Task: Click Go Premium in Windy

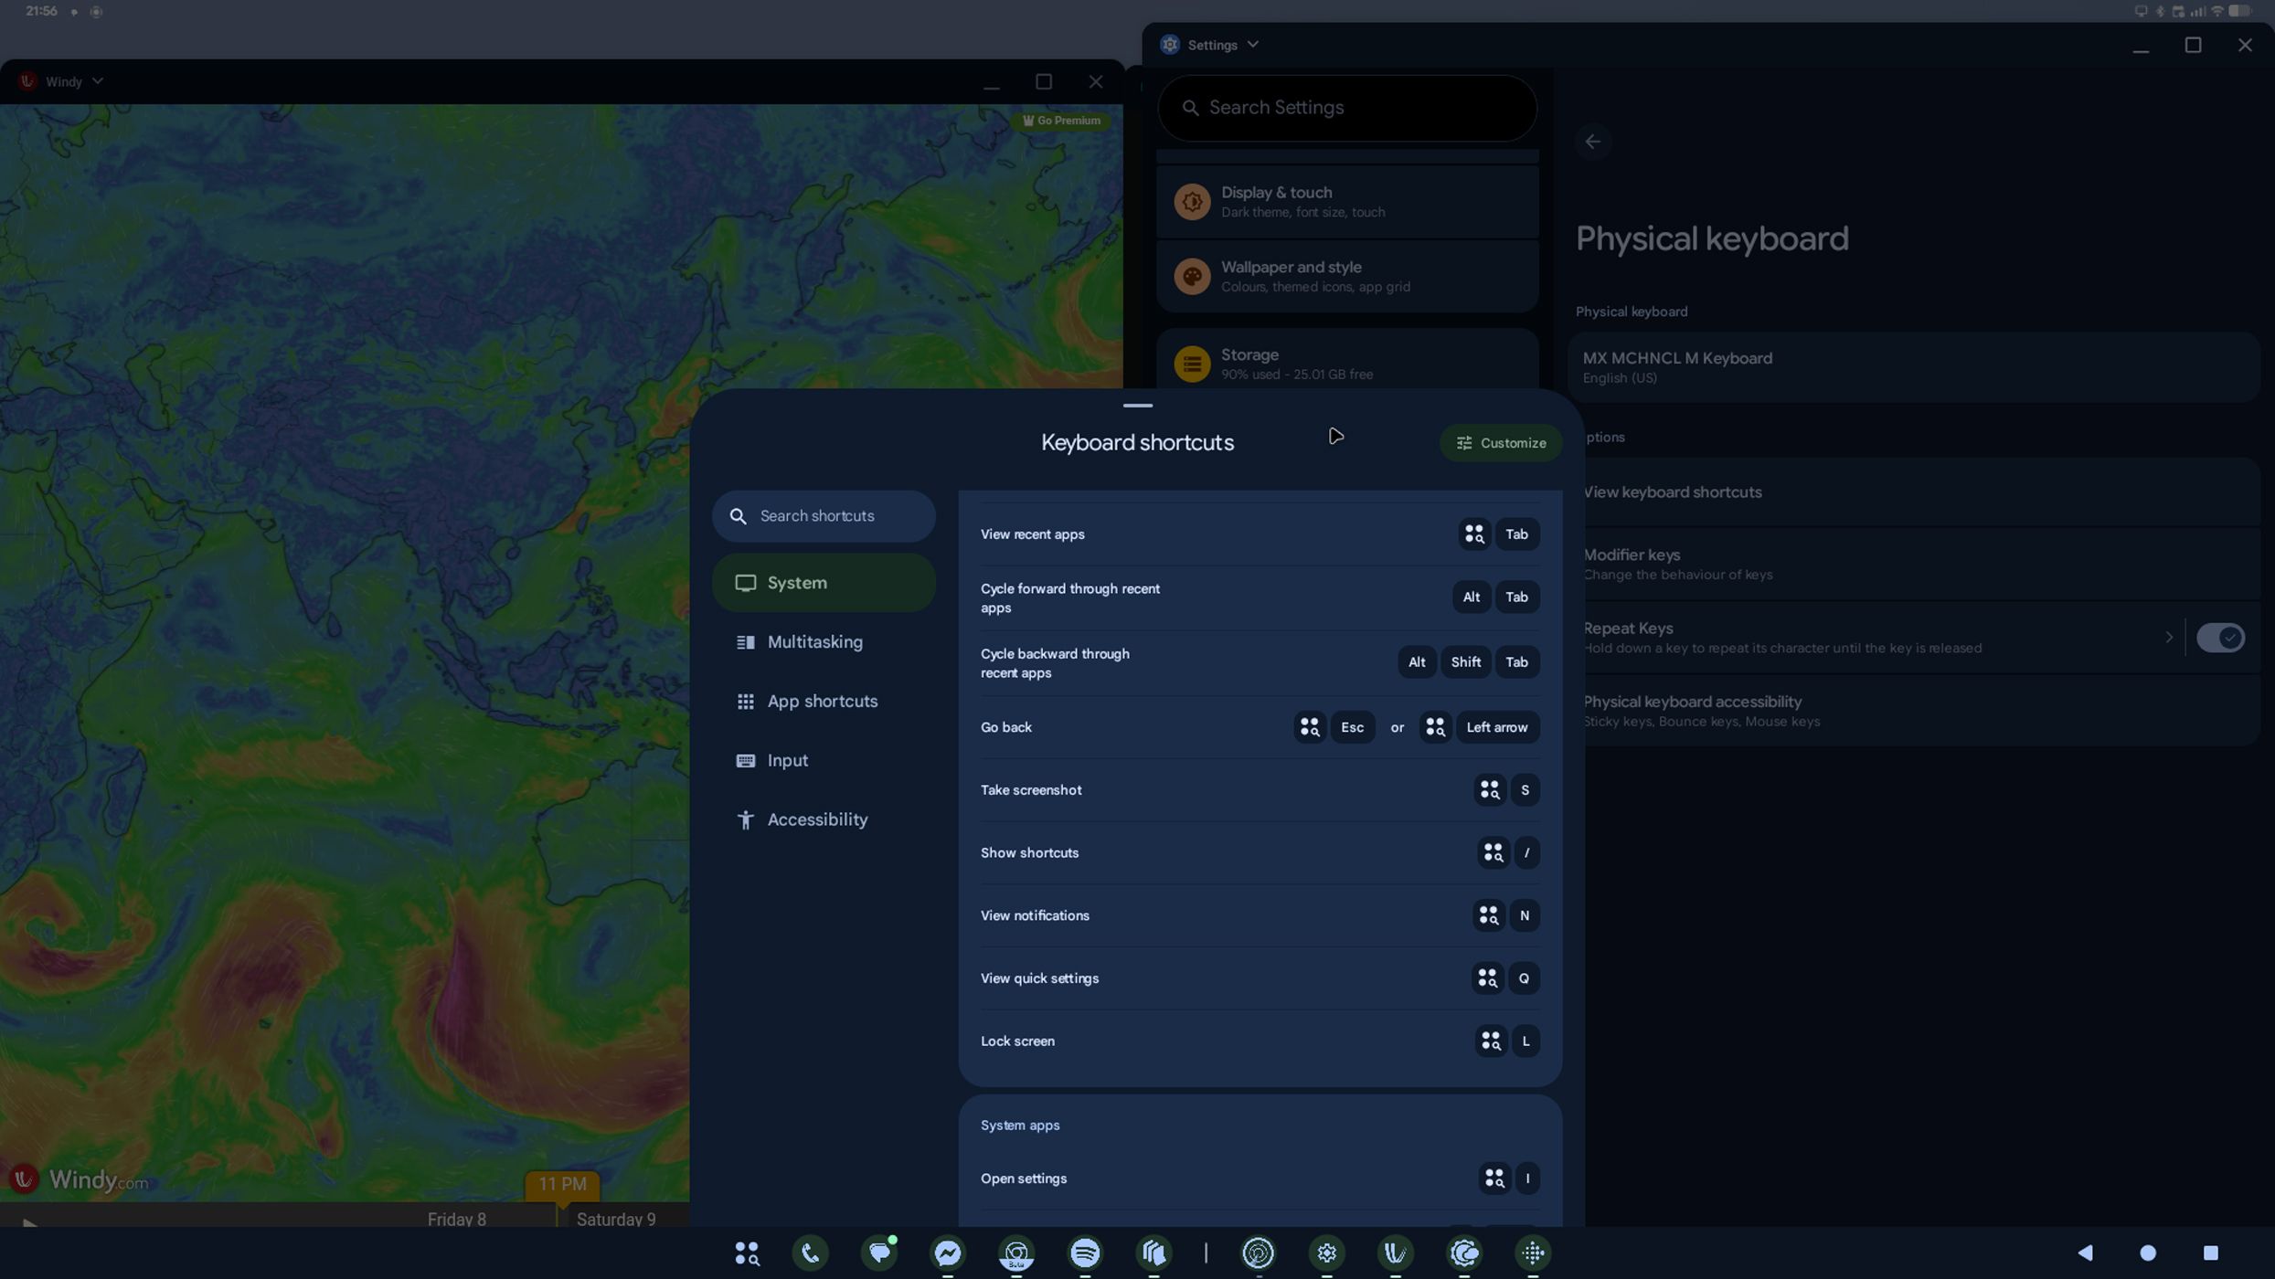Action: [1061, 121]
